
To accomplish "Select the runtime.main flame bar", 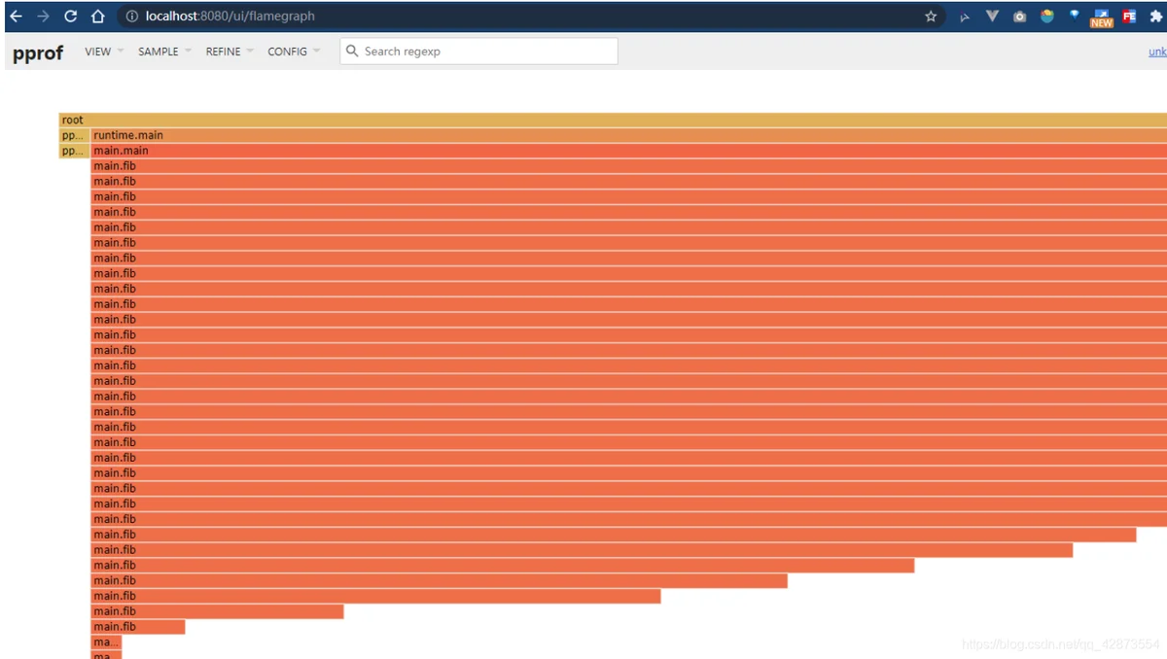I will (629, 135).
